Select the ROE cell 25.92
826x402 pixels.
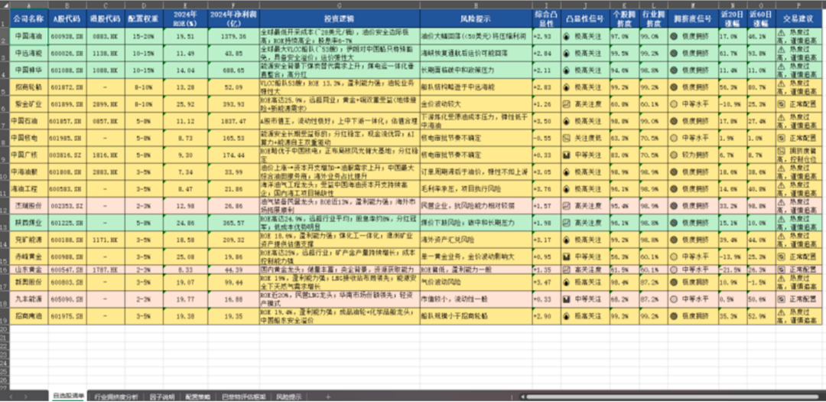click(185, 104)
